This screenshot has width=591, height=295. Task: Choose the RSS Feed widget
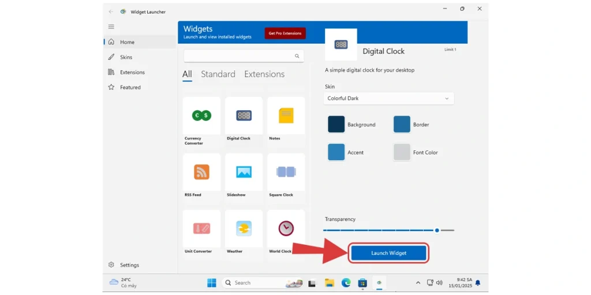coord(201,172)
